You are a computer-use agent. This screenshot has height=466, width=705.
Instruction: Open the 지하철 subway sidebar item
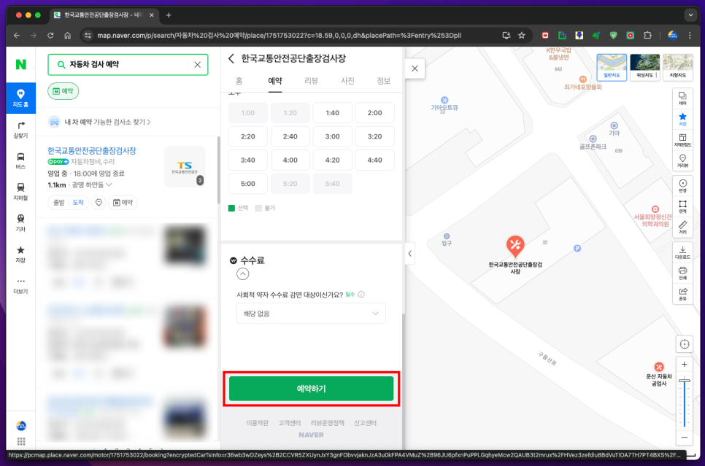[x=20, y=192]
